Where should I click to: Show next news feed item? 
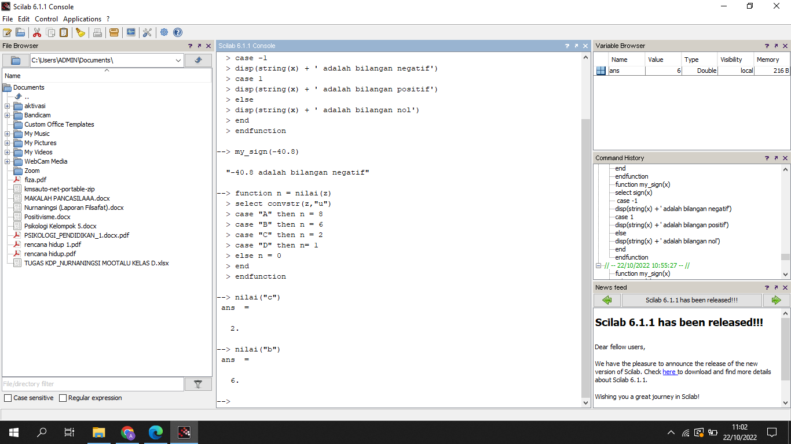tap(777, 300)
